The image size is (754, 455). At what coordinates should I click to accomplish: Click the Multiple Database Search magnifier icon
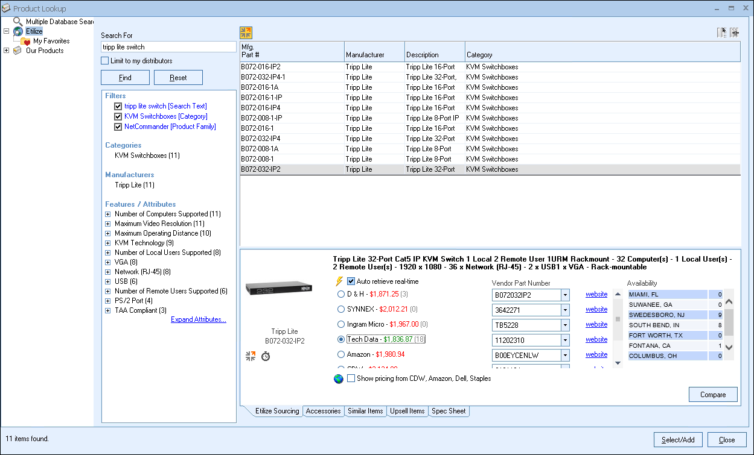point(18,22)
